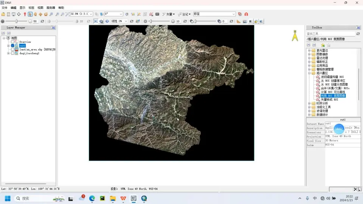Click the Open file folder icon
This screenshot has height=204, width=363.
click(3, 14)
